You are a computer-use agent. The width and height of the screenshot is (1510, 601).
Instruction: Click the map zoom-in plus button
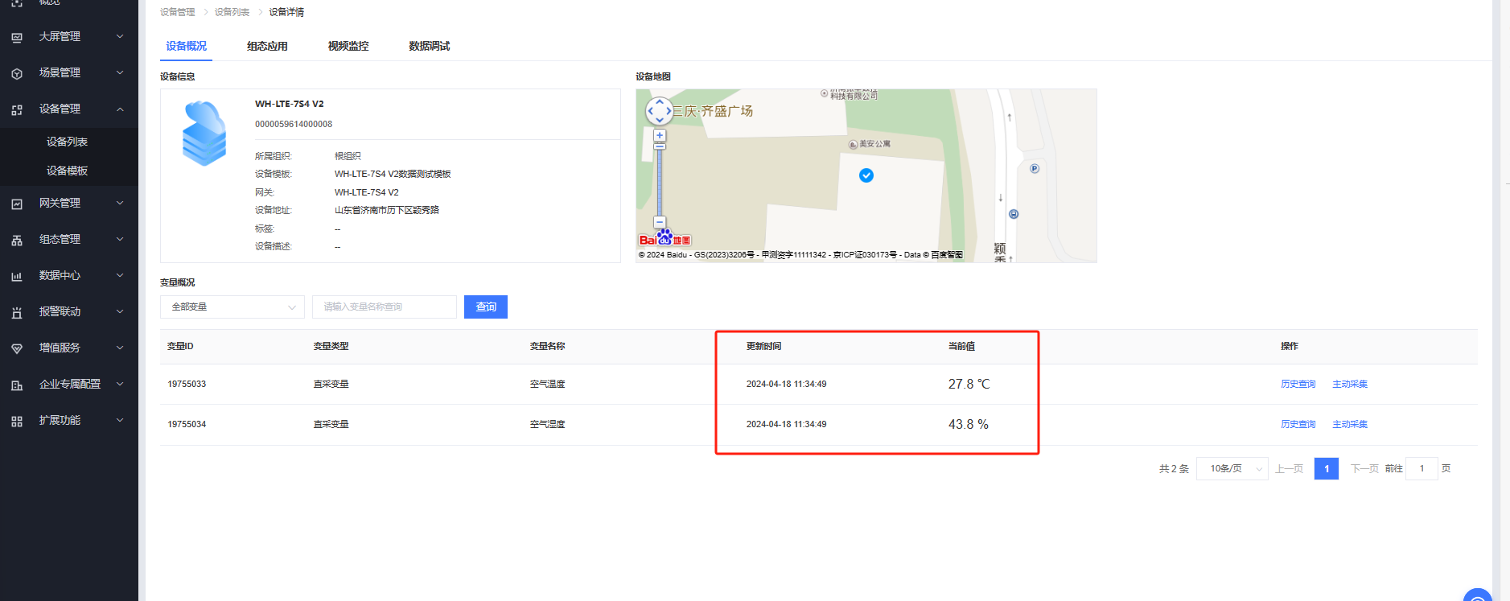pos(660,135)
